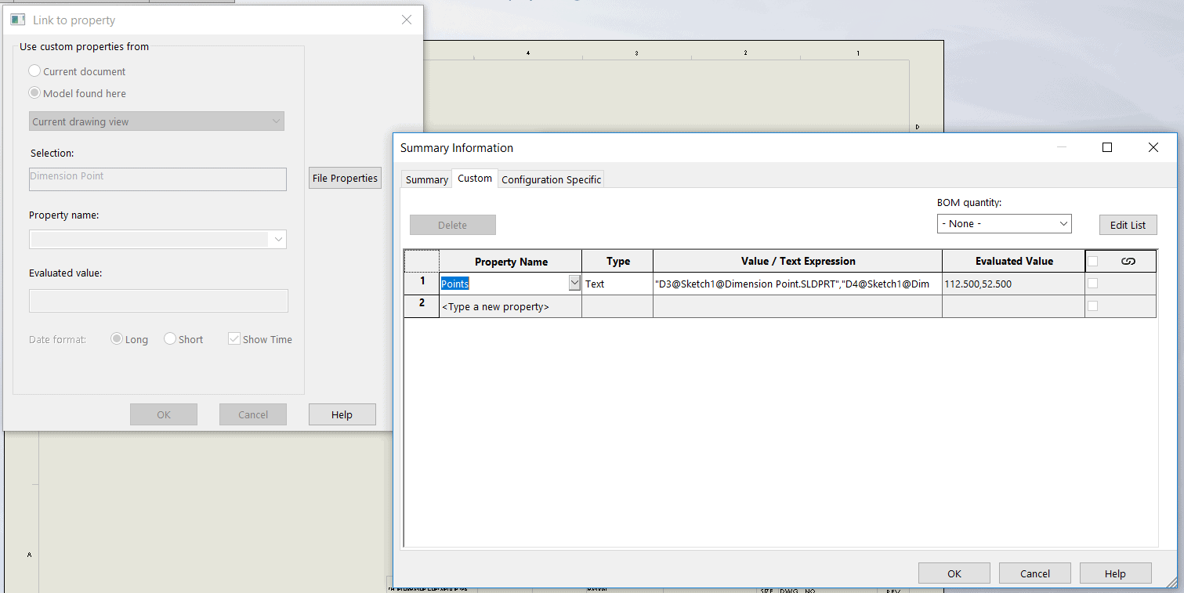Click the Type a new property cell
Image resolution: width=1184 pixels, height=593 pixels.
[x=510, y=306]
